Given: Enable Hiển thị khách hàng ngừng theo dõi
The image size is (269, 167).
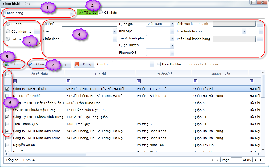Looking at the screenshot, I should coord(159,64).
